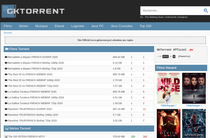210x138 pixels.
Task: Click the Wild Rose poster thumbnail
Action: pyautogui.click(x=169, y=88)
